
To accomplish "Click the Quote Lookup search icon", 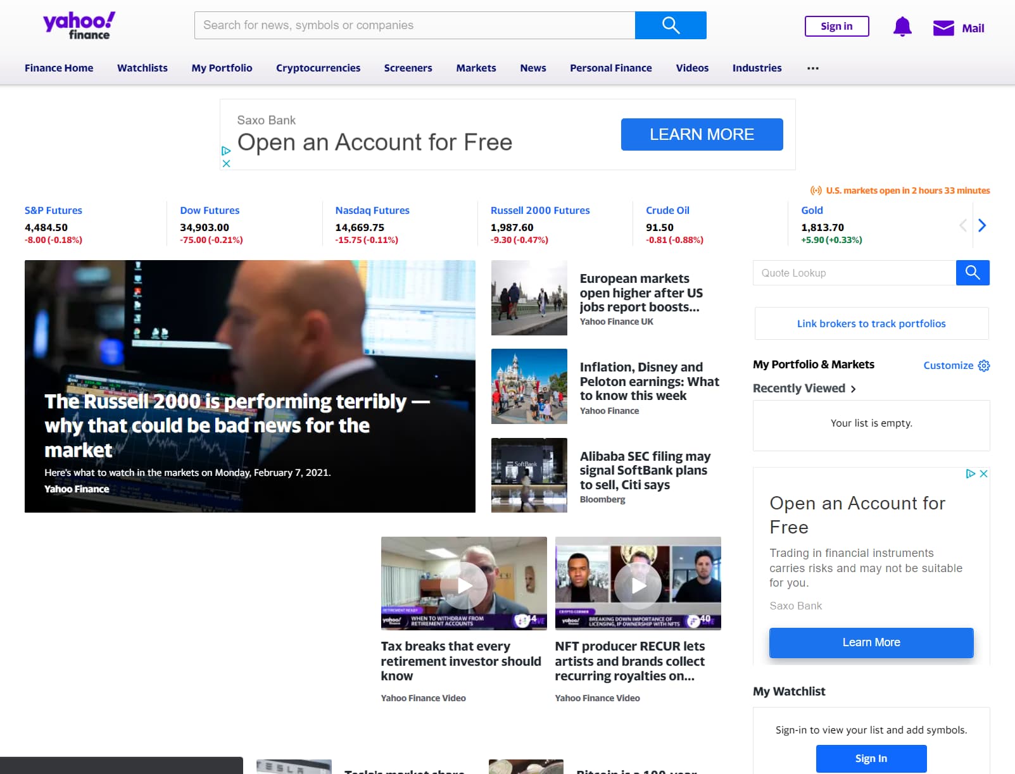I will (973, 273).
